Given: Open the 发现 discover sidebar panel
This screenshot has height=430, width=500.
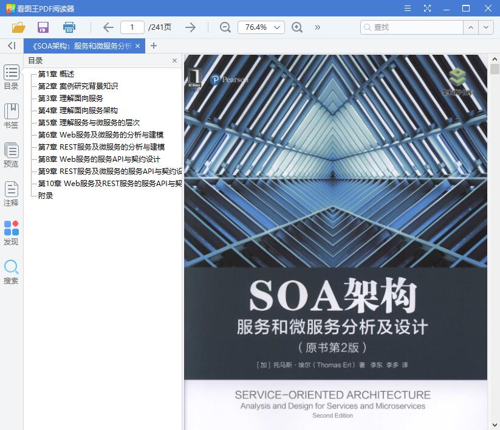Looking at the screenshot, I should point(11,233).
